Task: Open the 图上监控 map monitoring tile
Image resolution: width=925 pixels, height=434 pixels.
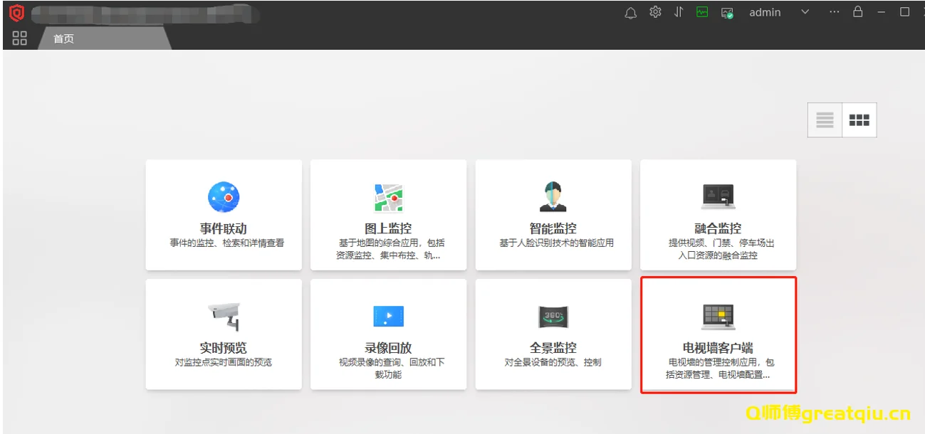Action: click(x=388, y=215)
